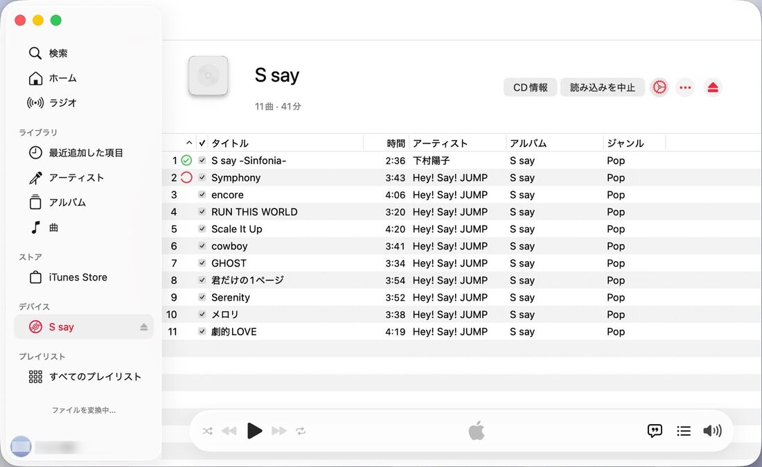
Task: Select ラジオ label in the sidebar
Action: pyautogui.click(x=62, y=103)
